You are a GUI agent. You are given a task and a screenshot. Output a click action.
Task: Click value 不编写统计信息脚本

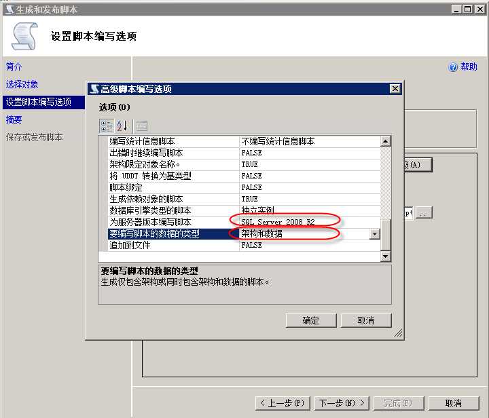[310, 141]
